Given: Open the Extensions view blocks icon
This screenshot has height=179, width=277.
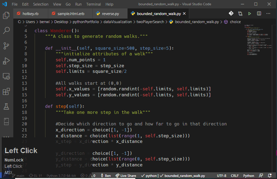Looking at the screenshot, I should (6, 92).
